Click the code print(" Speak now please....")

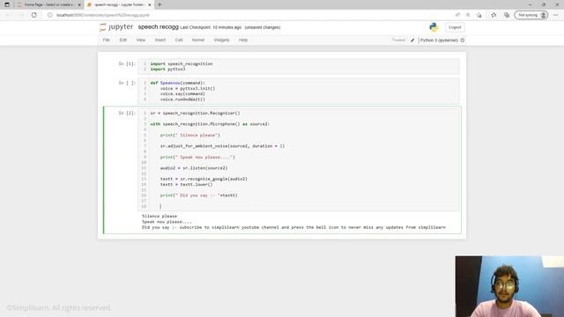point(197,157)
